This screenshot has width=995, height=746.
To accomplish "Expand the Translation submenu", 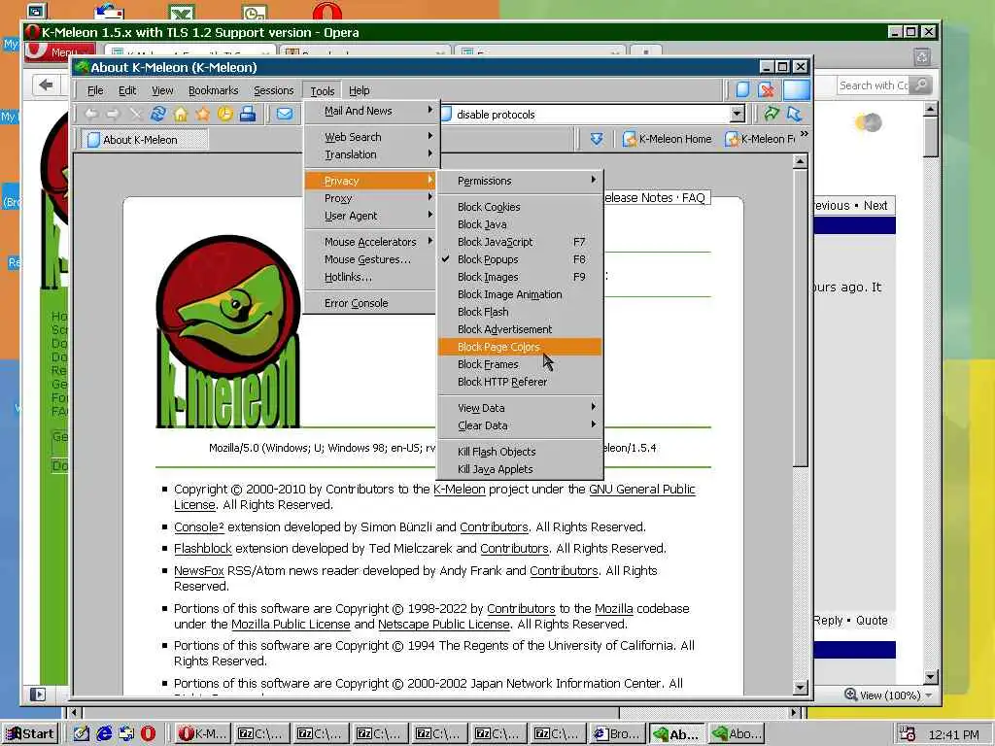I will 370,154.
